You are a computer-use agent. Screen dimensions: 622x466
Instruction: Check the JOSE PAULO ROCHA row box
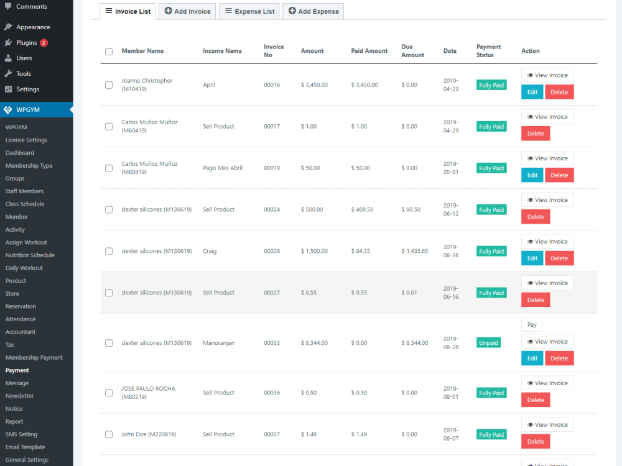click(109, 393)
